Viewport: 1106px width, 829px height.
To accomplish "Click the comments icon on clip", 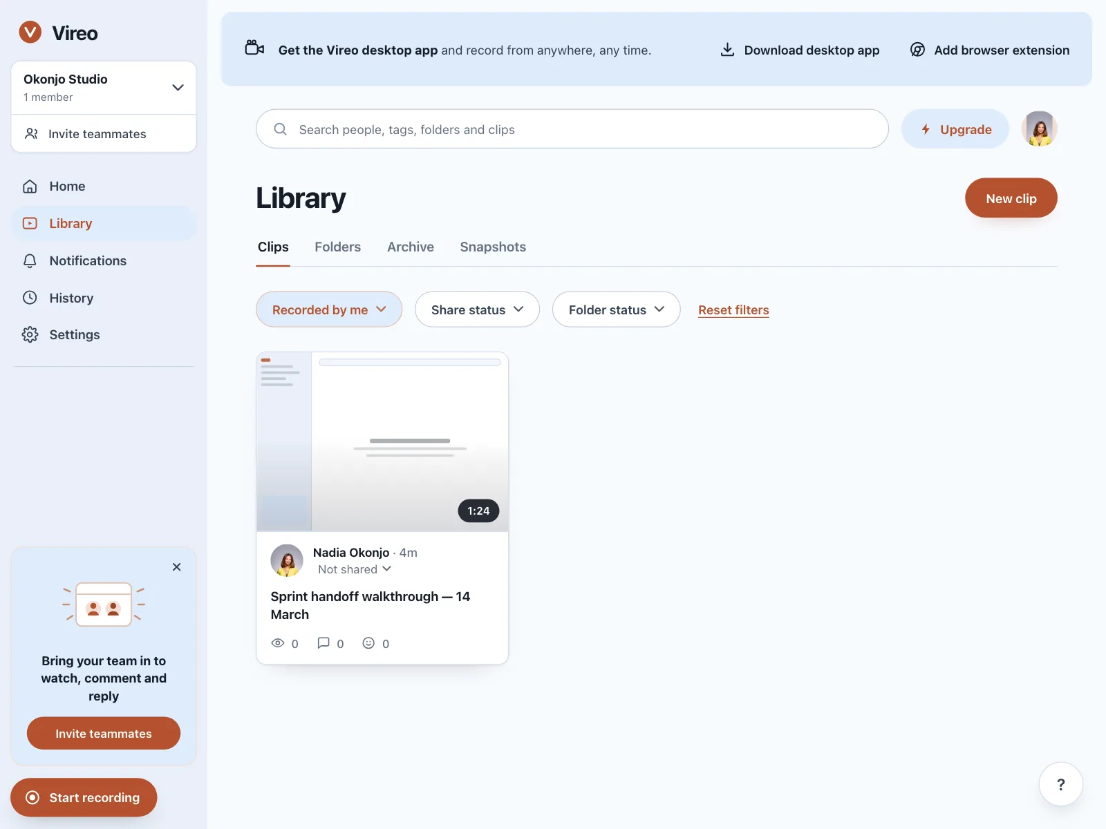I will [324, 643].
